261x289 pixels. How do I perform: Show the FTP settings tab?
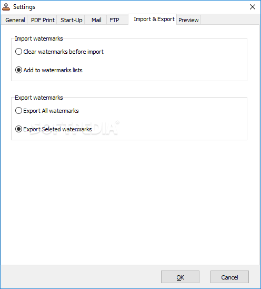click(x=114, y=20)
